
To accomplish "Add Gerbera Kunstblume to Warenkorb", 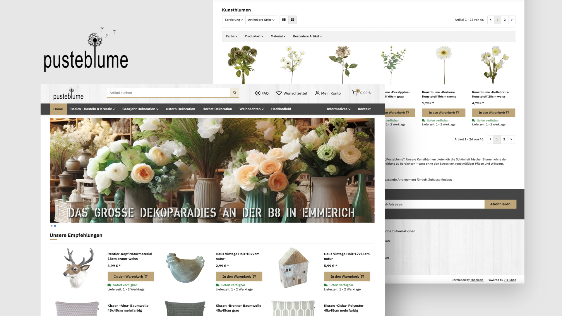I will tap(443, 113).
